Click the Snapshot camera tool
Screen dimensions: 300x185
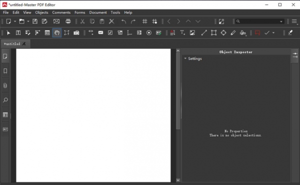pos(76,33)
